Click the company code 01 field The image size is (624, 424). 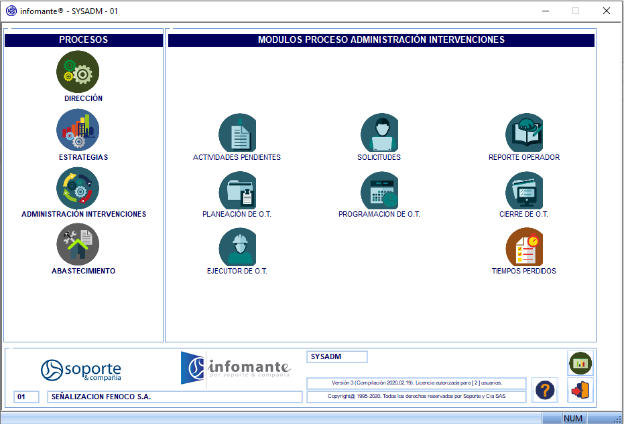pos(25,397)
